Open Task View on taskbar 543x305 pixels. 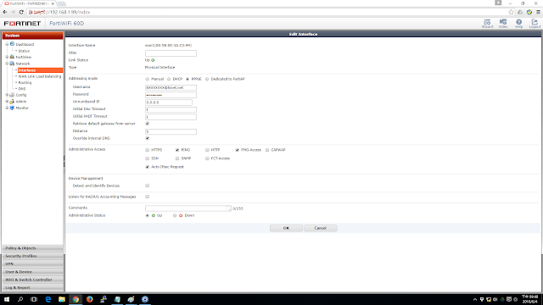[x=34, y=299]
